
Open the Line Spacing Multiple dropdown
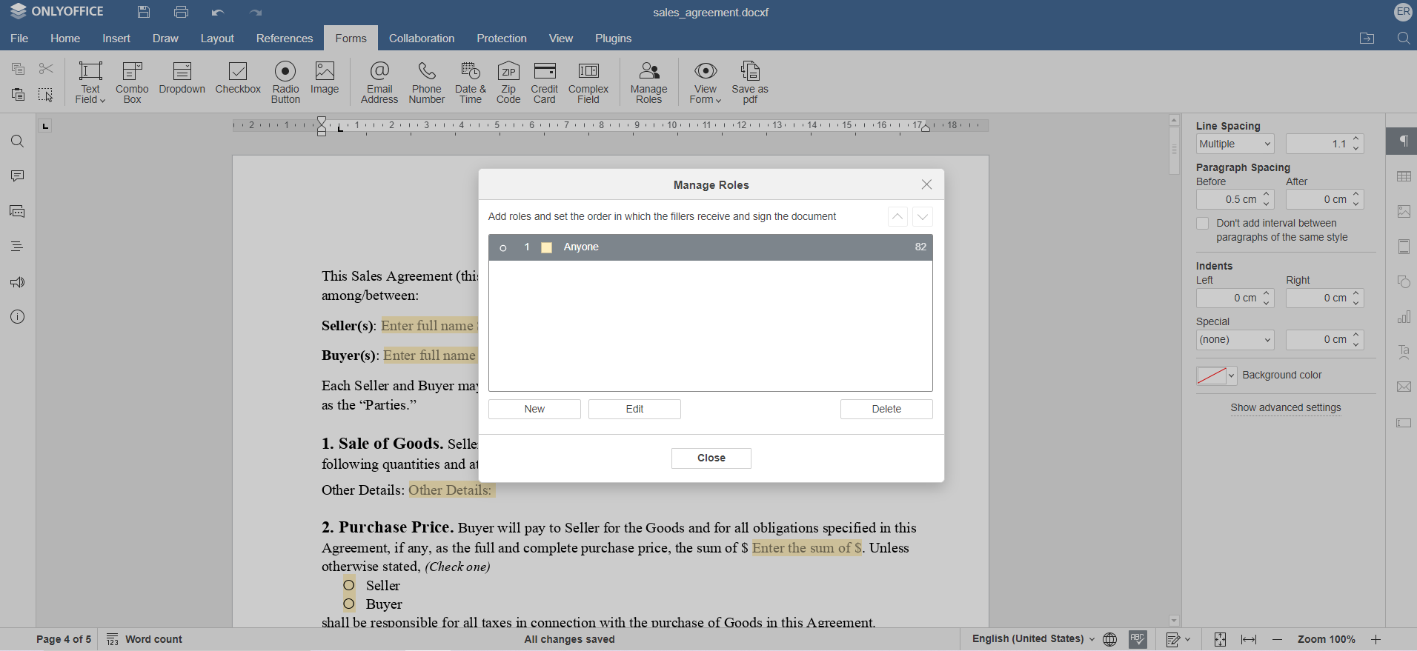pyautogui.click(x=1235, y=144)
